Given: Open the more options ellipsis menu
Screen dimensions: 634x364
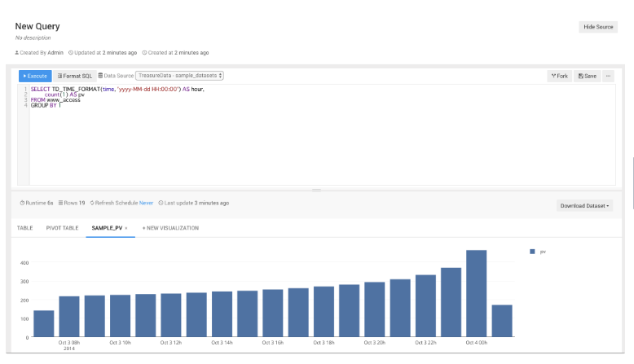Looking at the screenshot, I should click(x=608, y=76).
